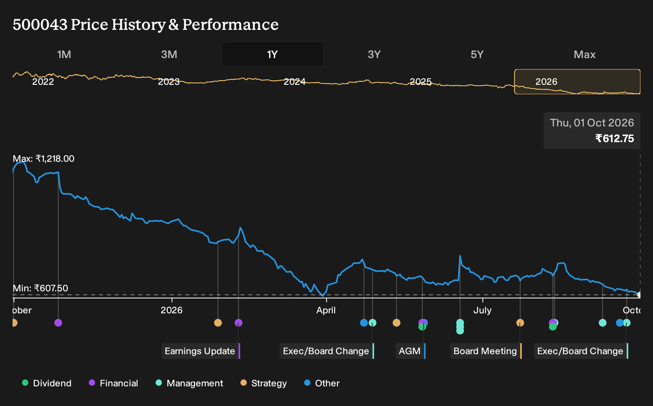Toggle the Dividend legend filter
This screenshot has width=653, height=406.
pyautogui.click(x=47, y=383)
